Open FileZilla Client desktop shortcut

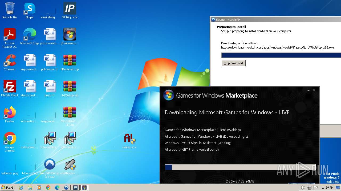(10, 89)
